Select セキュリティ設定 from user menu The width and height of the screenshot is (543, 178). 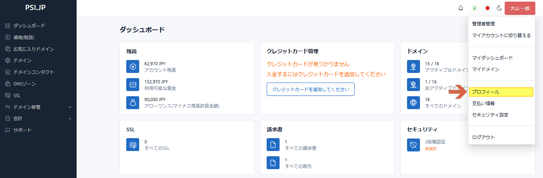(x=490, y=115)
